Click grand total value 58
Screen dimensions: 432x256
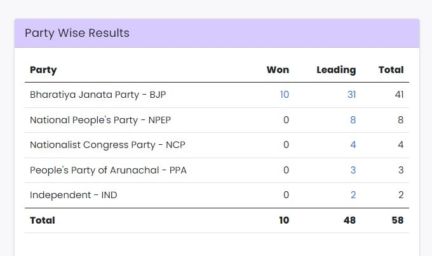coord(398,220)
